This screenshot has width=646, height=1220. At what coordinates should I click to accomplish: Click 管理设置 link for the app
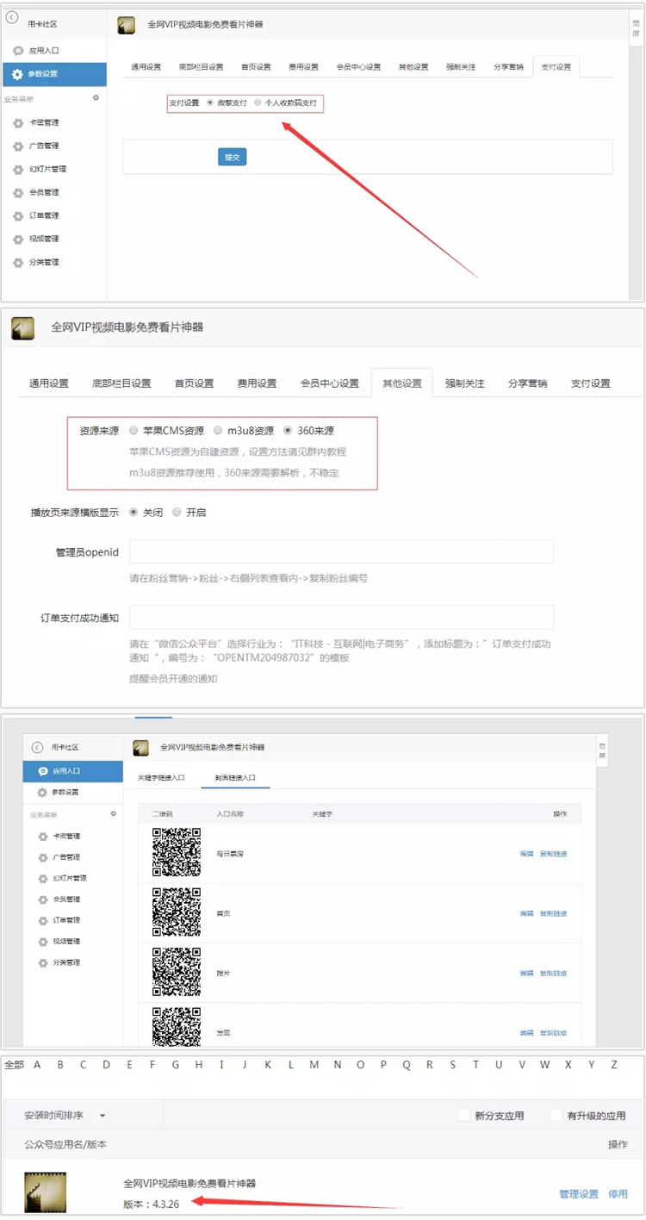[x=578, y=1193]
